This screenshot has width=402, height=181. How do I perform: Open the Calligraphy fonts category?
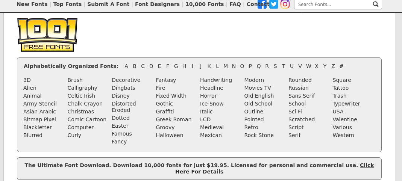82,88
